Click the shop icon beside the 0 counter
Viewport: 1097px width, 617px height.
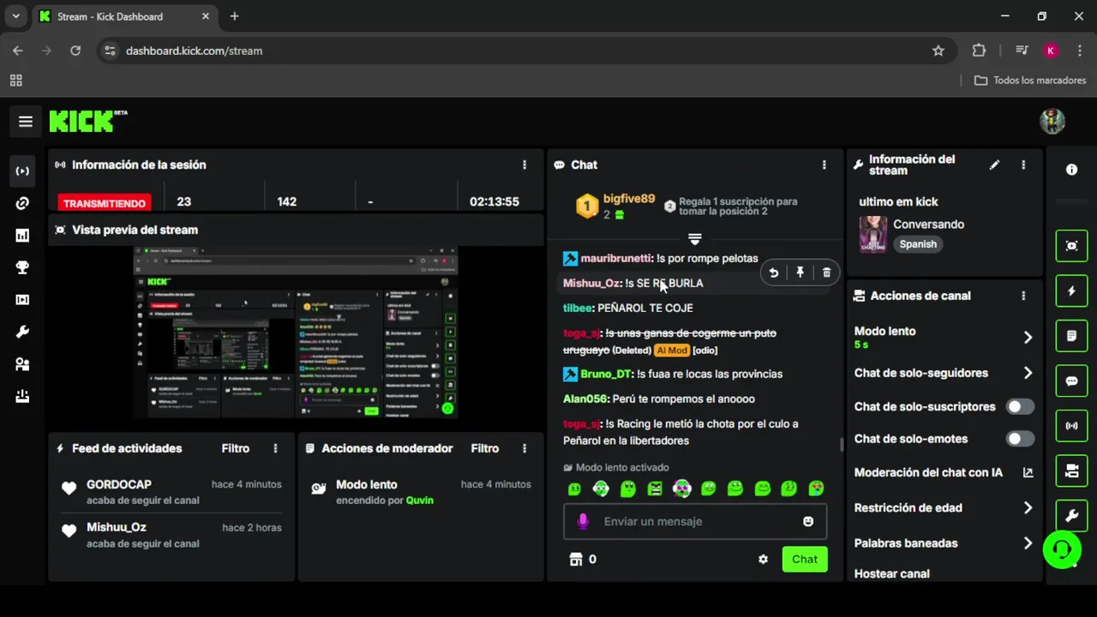[576, 559]
